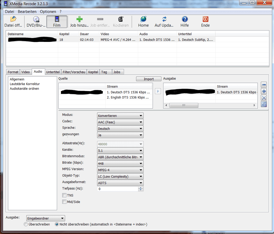Add output audio stream with plus icon

coord(264,91)
